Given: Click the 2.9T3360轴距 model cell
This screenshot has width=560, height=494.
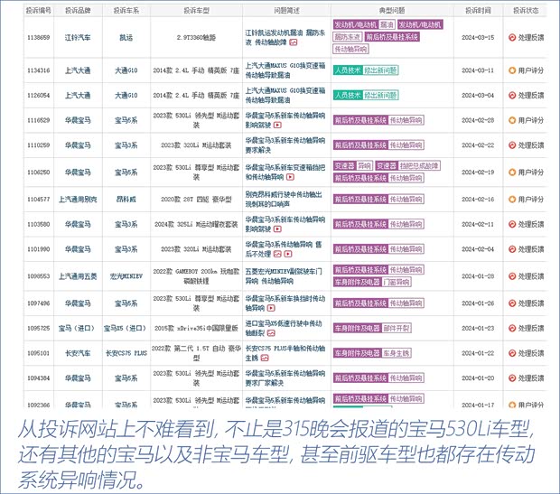Looking at the screenshot, I should coord(196,38).
